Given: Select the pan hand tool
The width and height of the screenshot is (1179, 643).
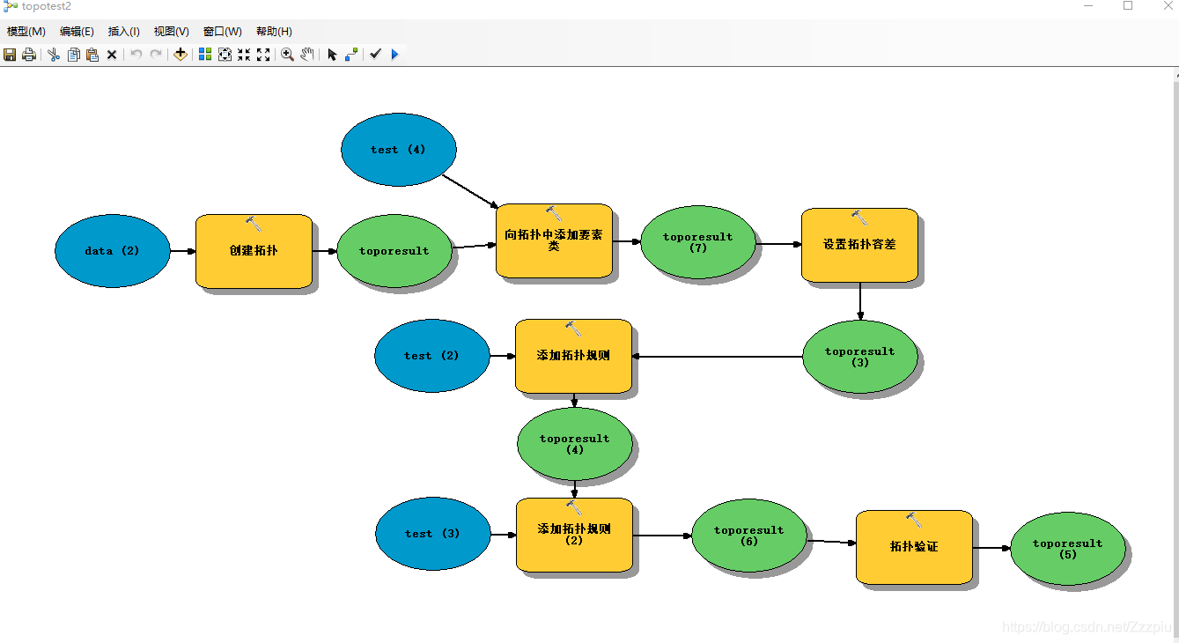Looking at the screenshot, I should pos(306,55).
